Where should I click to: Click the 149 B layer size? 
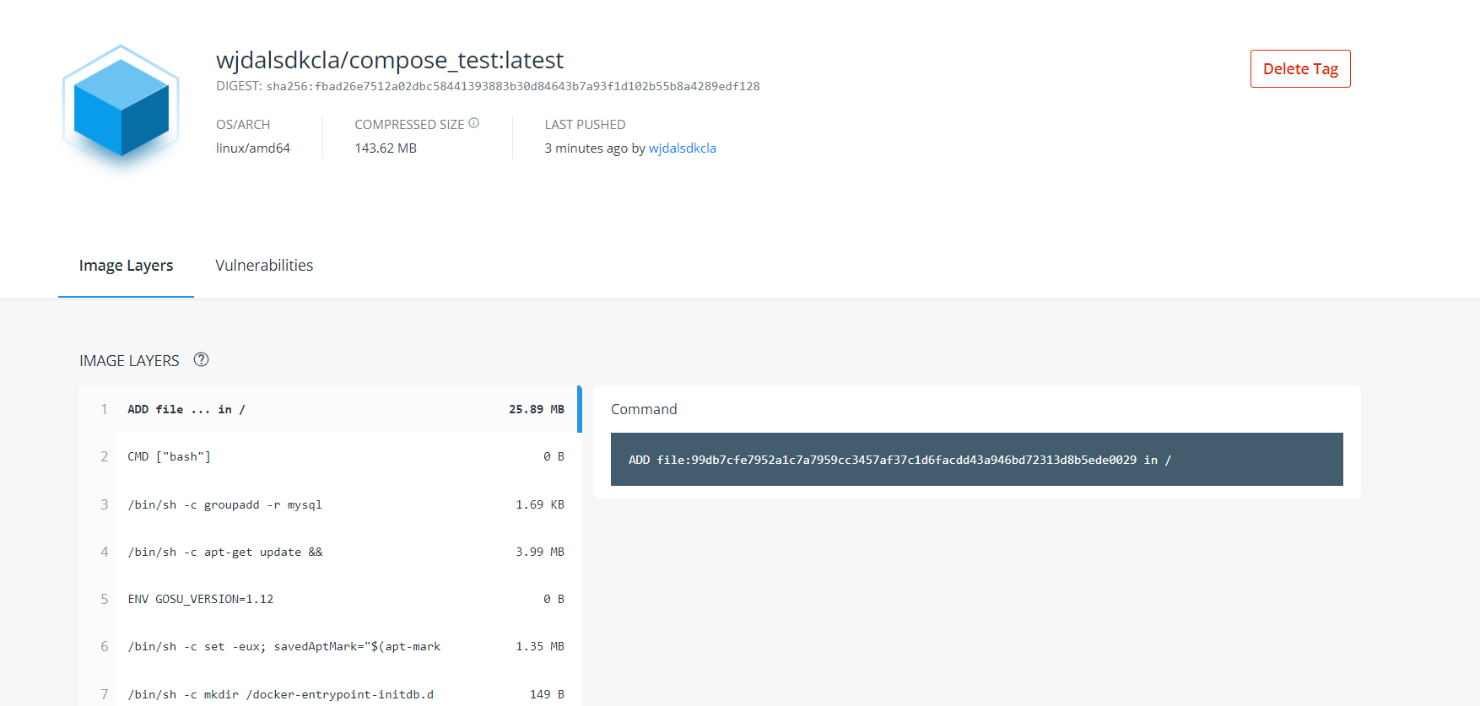[x=547, y=694]
